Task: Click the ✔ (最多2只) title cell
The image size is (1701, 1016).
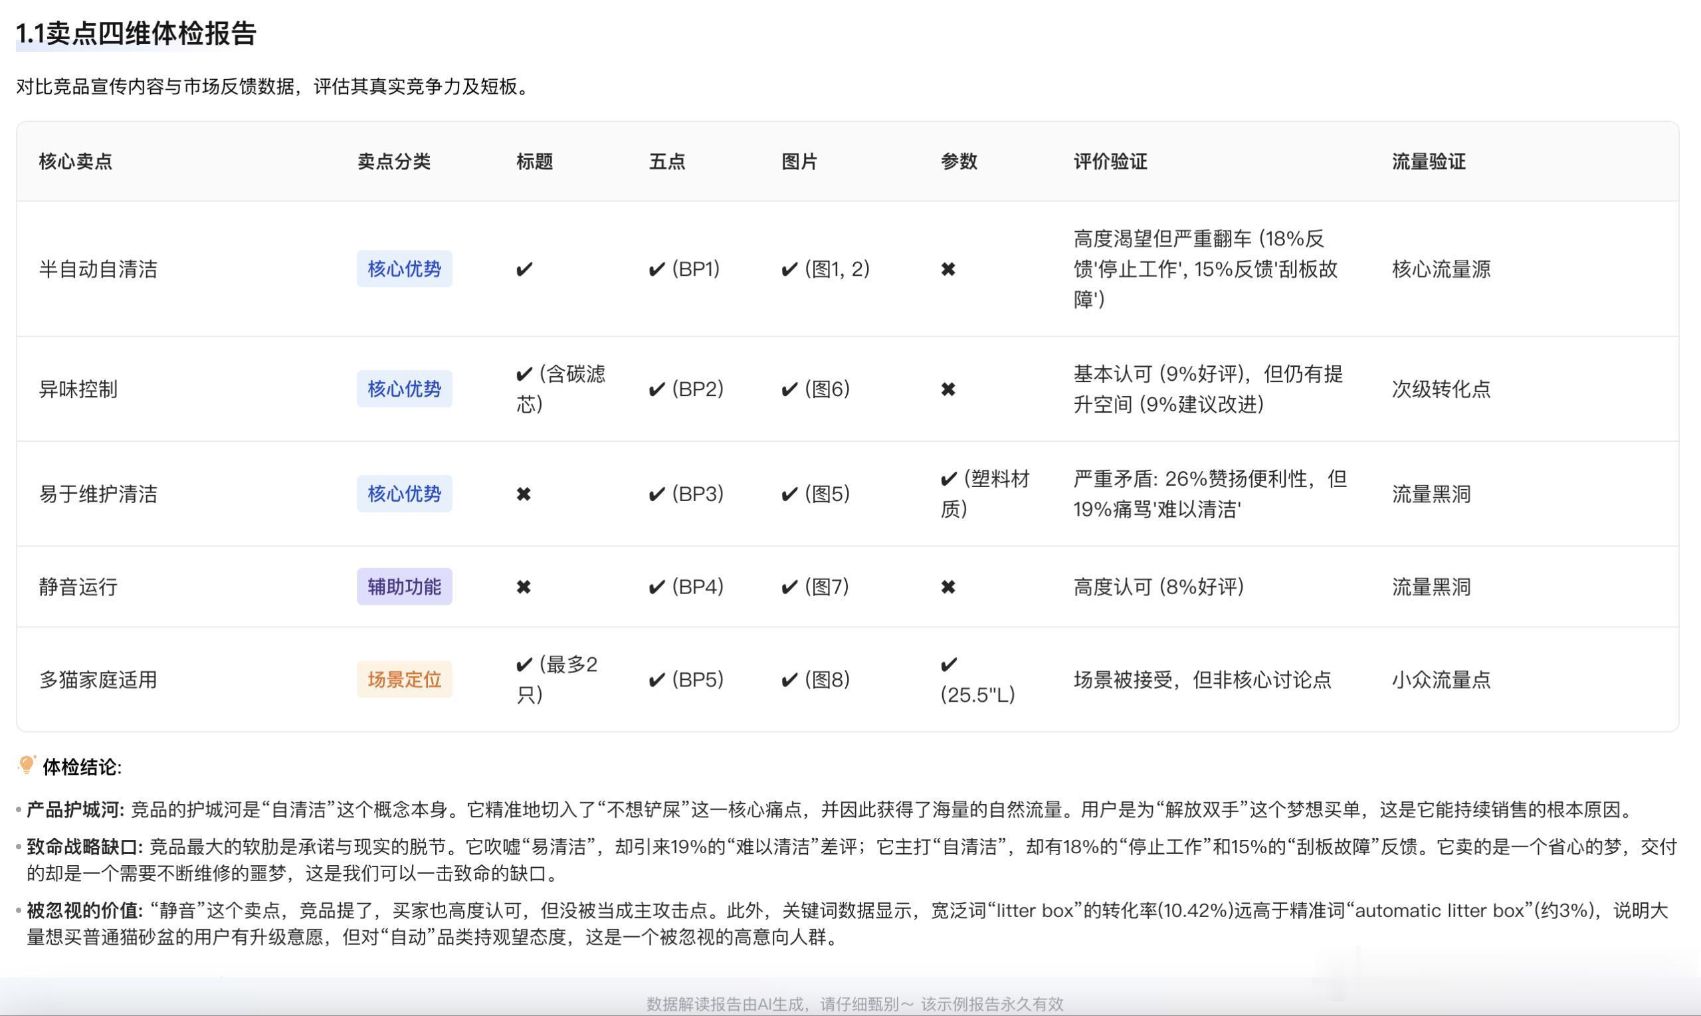Action: click(557, 680)
